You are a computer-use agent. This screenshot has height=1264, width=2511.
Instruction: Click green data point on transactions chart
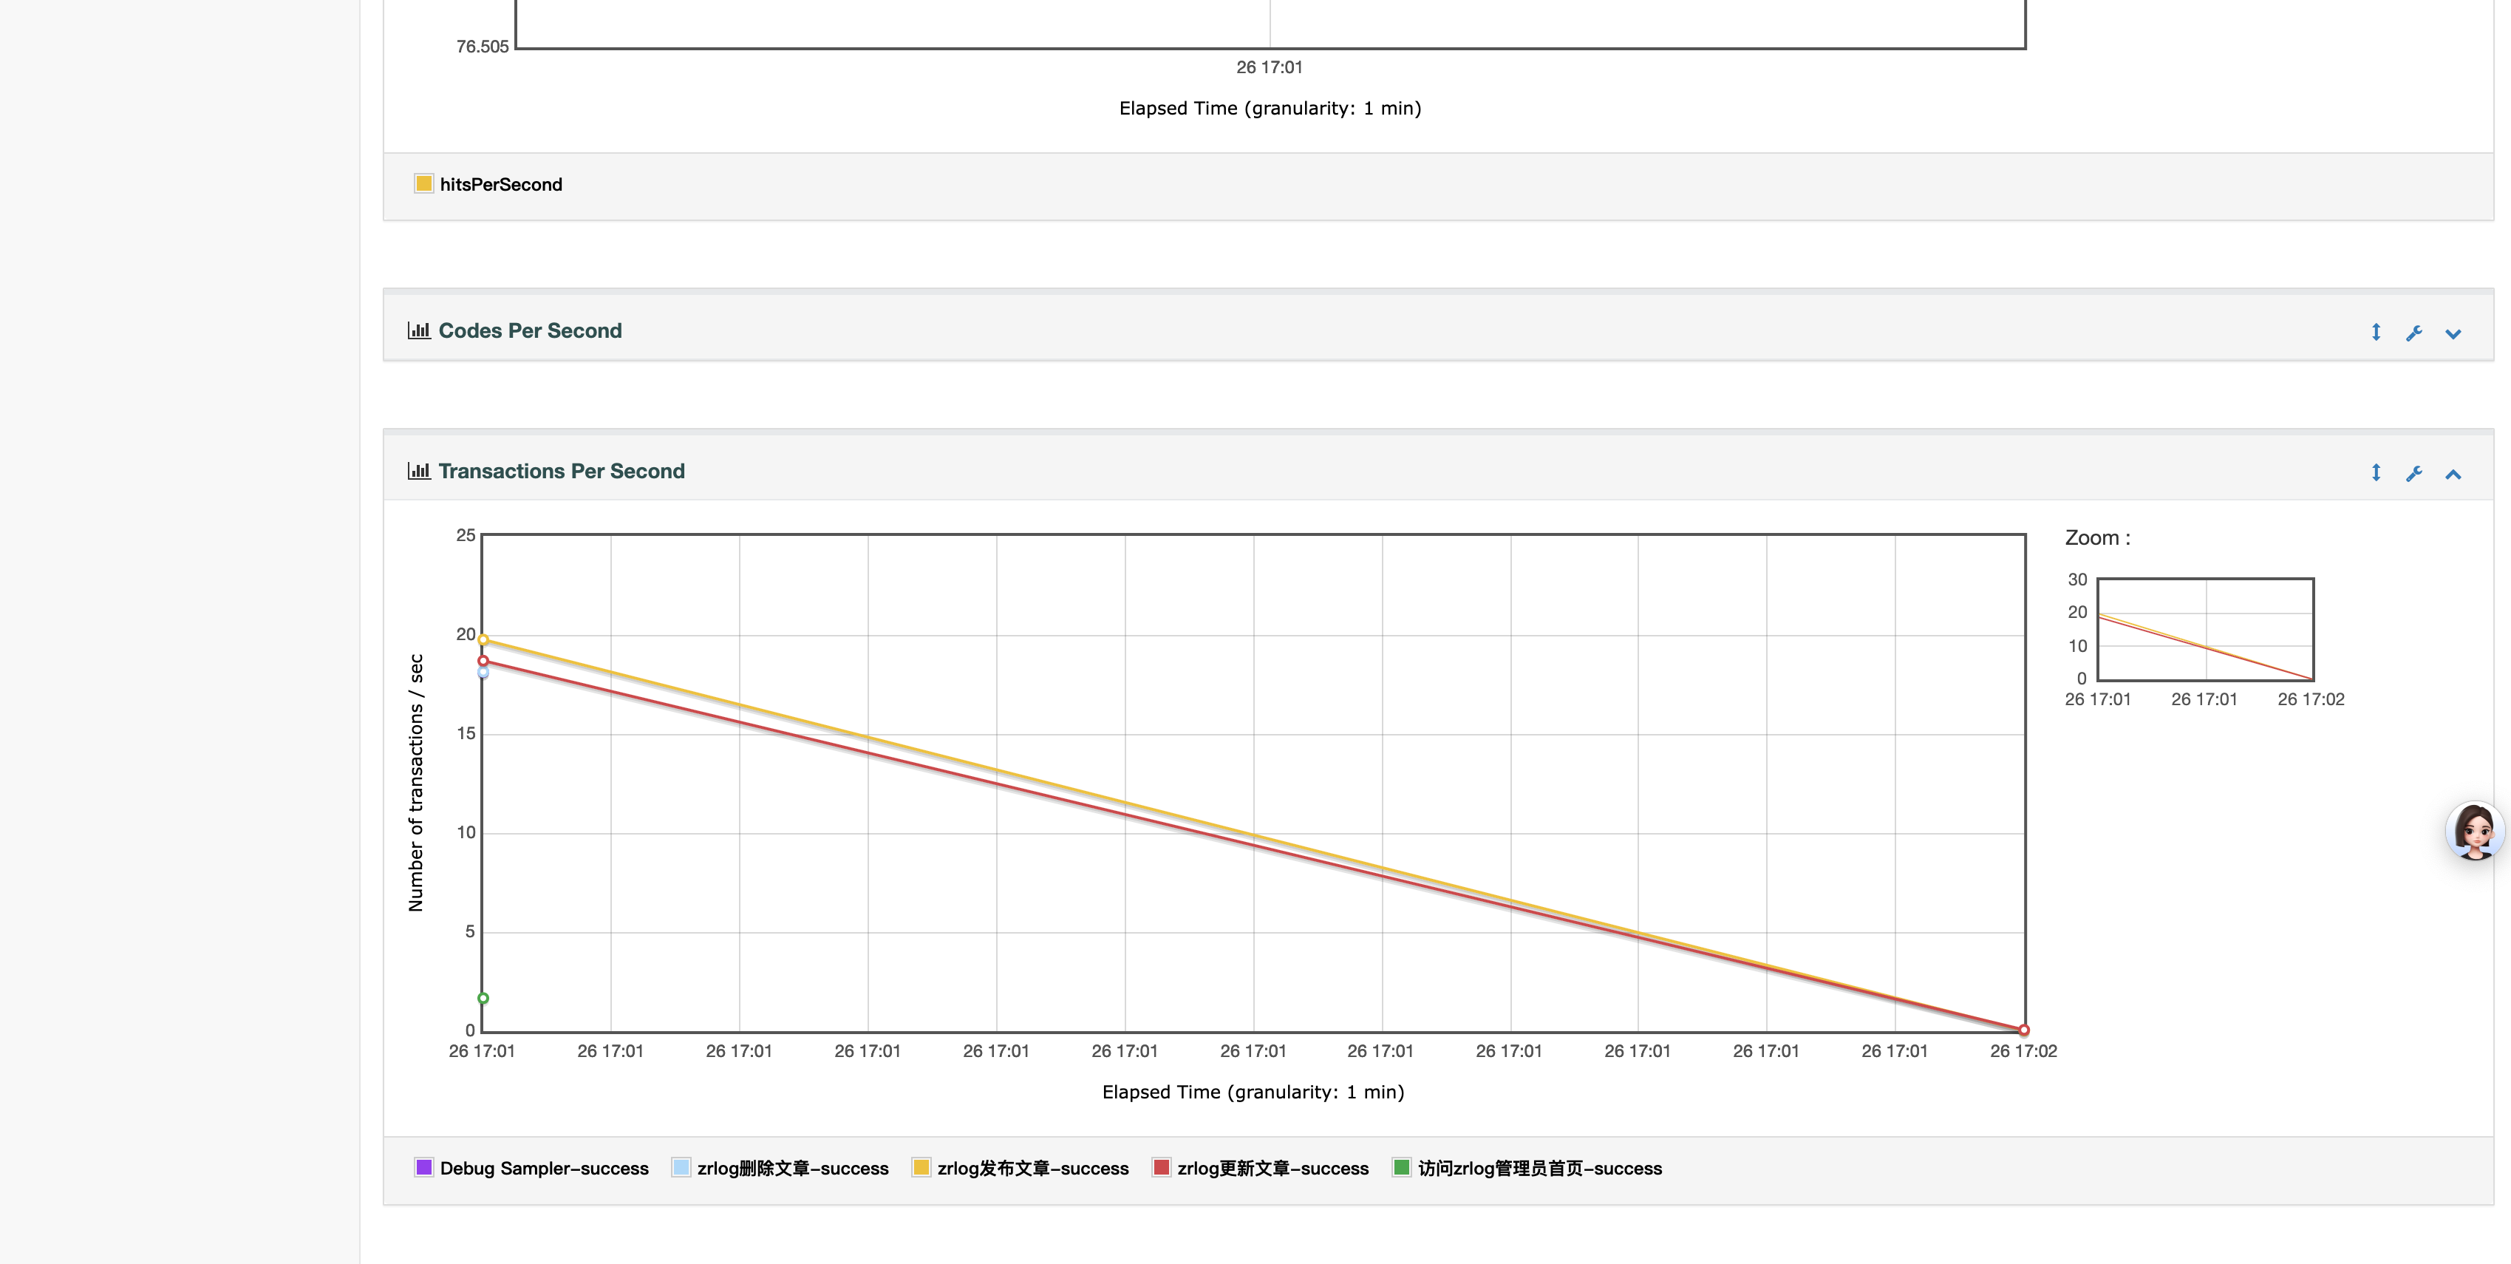point(483,998)
